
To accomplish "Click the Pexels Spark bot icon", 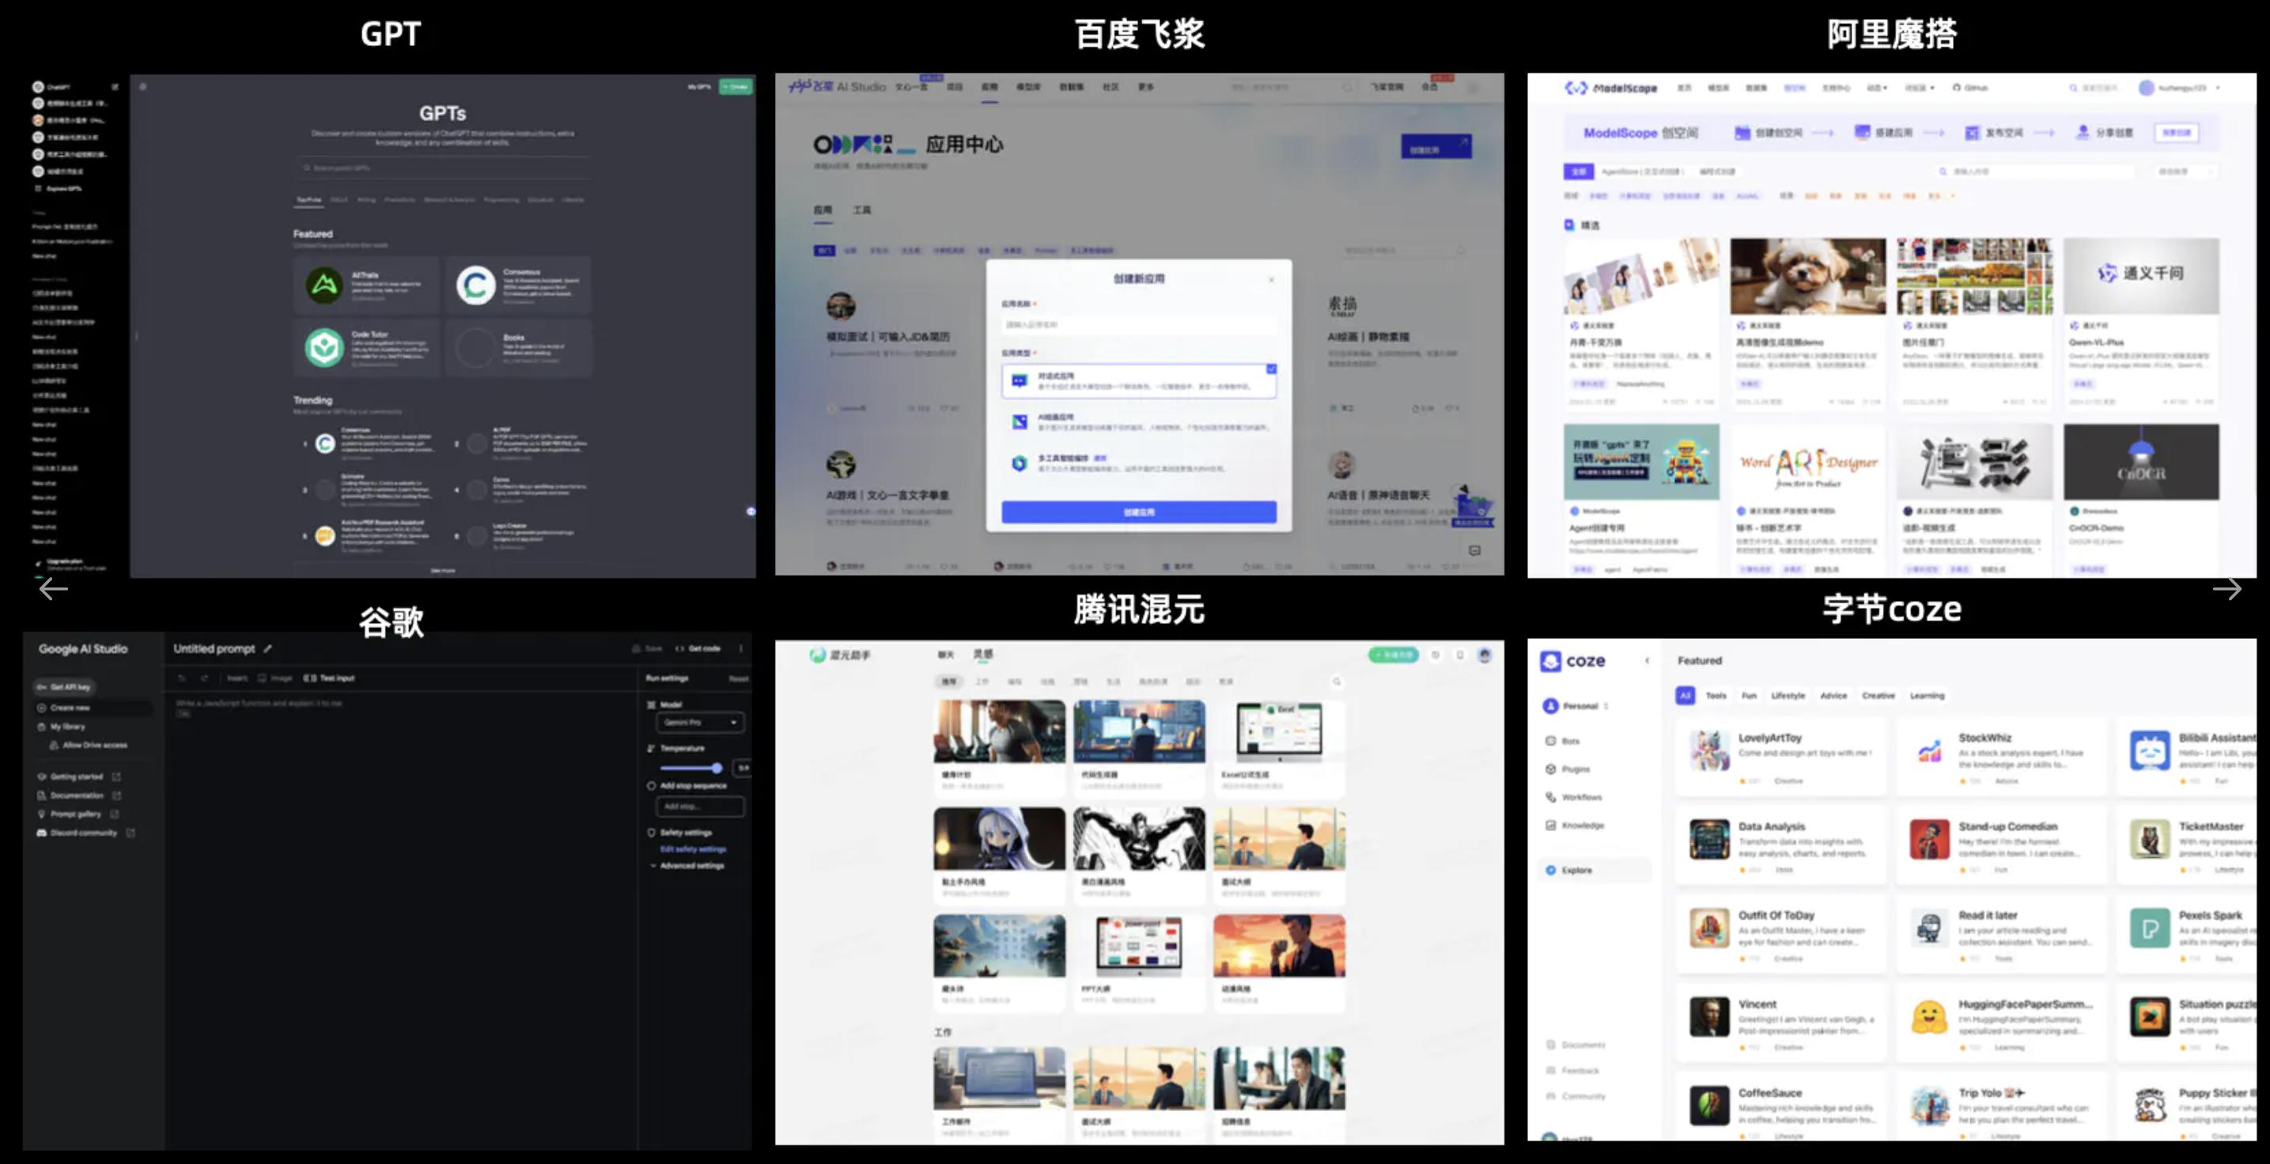I will click(x=2150, y=928).
